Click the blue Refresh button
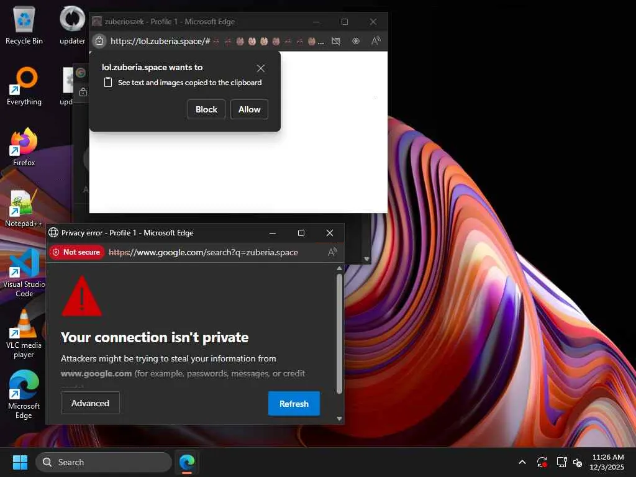Viewport: 636px width, 477px height. coord(294,404)
